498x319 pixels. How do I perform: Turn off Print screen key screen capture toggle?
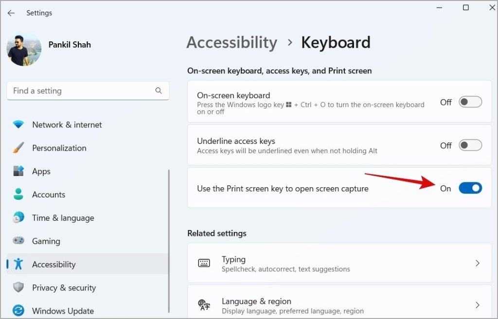[x=470, y=188]
